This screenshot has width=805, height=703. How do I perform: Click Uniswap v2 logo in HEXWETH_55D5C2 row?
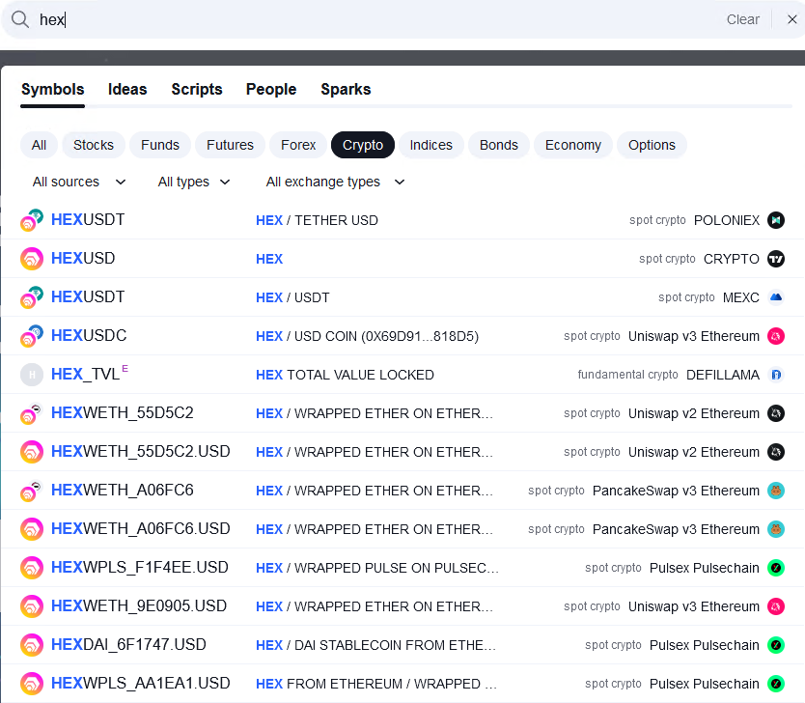776,413
